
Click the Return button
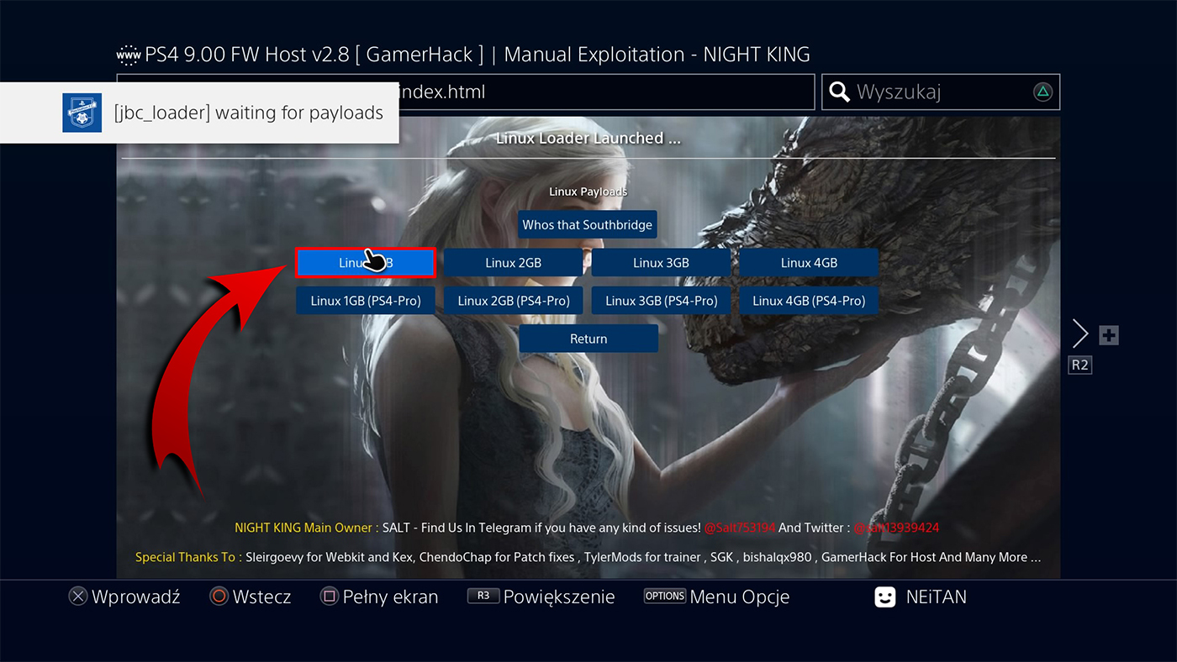coord(588,338)
